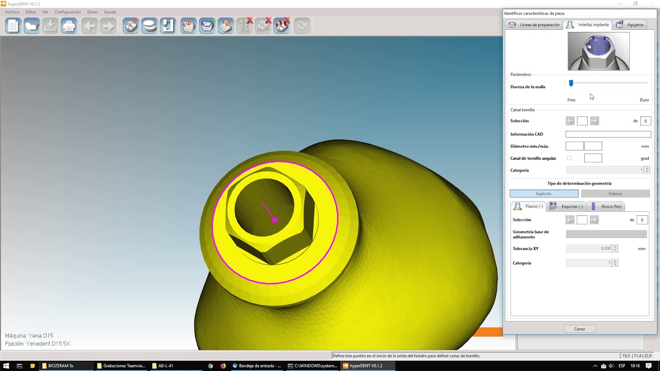Open the Bandeja de entrada taskbar window
Viewport: 660px width, 371px height.
pyautogui.click(x=257, y=366)
